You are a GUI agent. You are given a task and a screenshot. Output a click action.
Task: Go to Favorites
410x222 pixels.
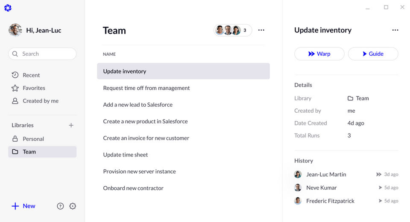coord(34,88)
